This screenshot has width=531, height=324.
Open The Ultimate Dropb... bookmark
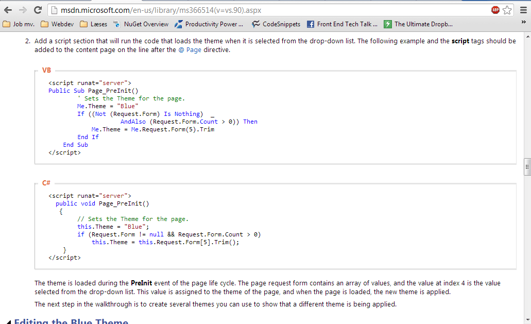coord(418,24)
